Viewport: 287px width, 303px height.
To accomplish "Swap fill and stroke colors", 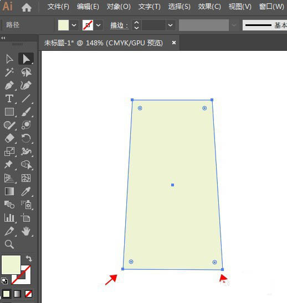I will click(x=29, y=258).
